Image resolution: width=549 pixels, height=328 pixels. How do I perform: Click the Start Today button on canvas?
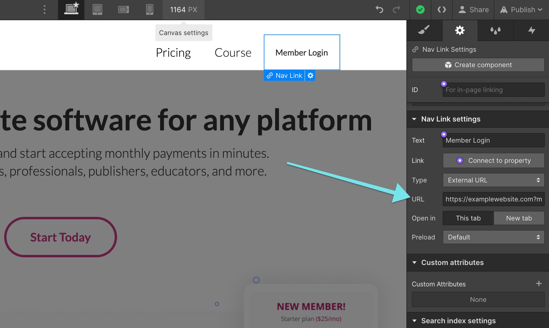[61, 237]
